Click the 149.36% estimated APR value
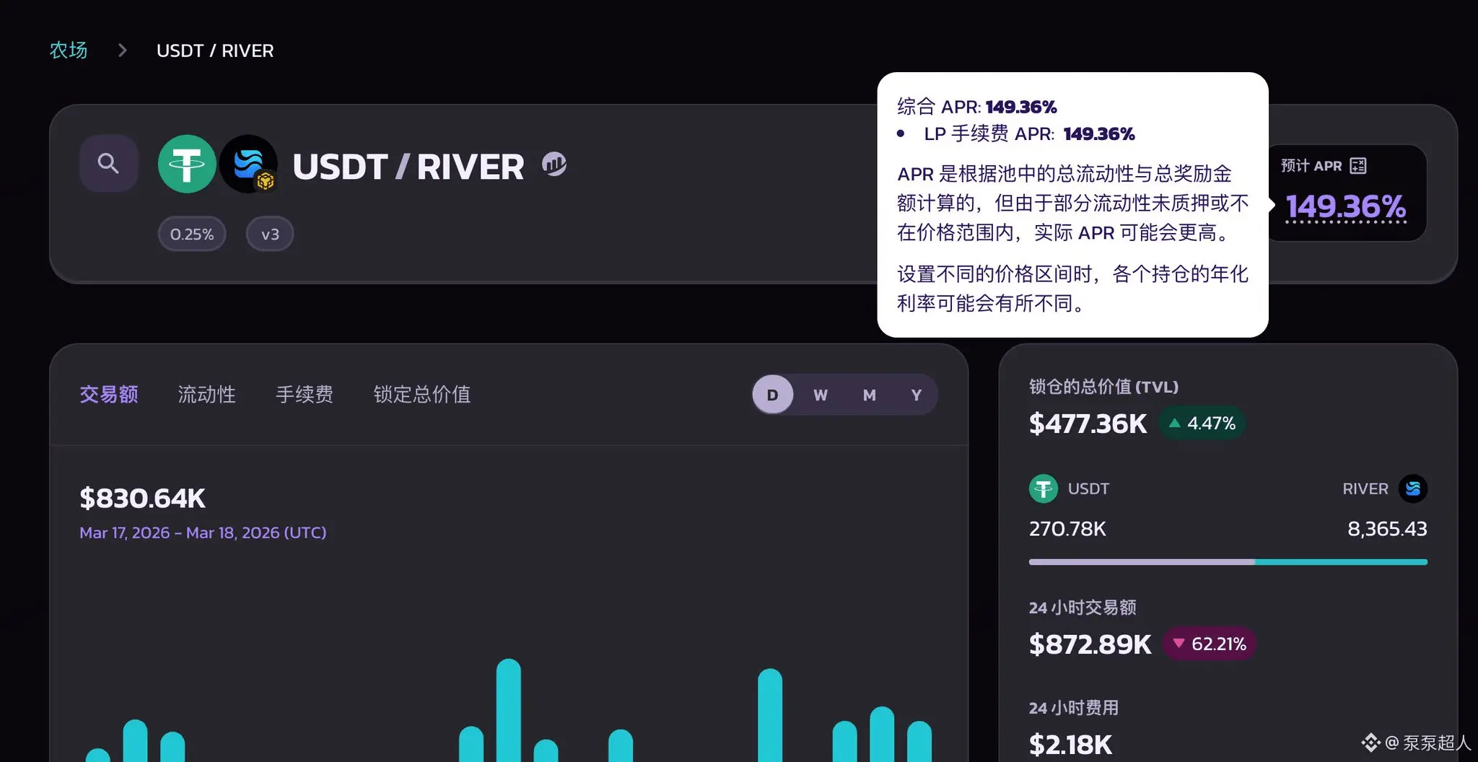This screenshot has height=762, width=1478. click(1346, 206)
